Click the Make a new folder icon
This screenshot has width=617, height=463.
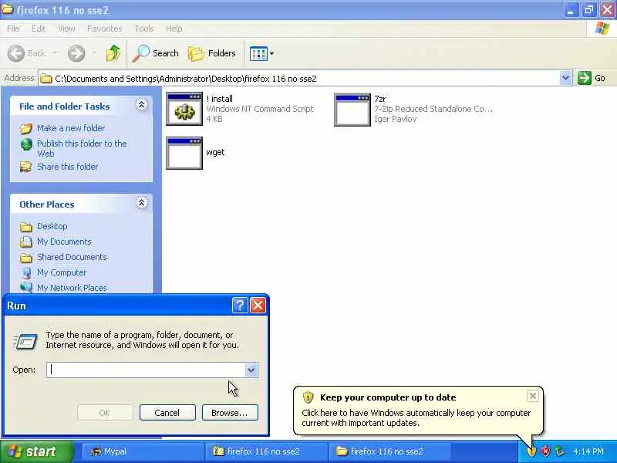pos(26,128)
